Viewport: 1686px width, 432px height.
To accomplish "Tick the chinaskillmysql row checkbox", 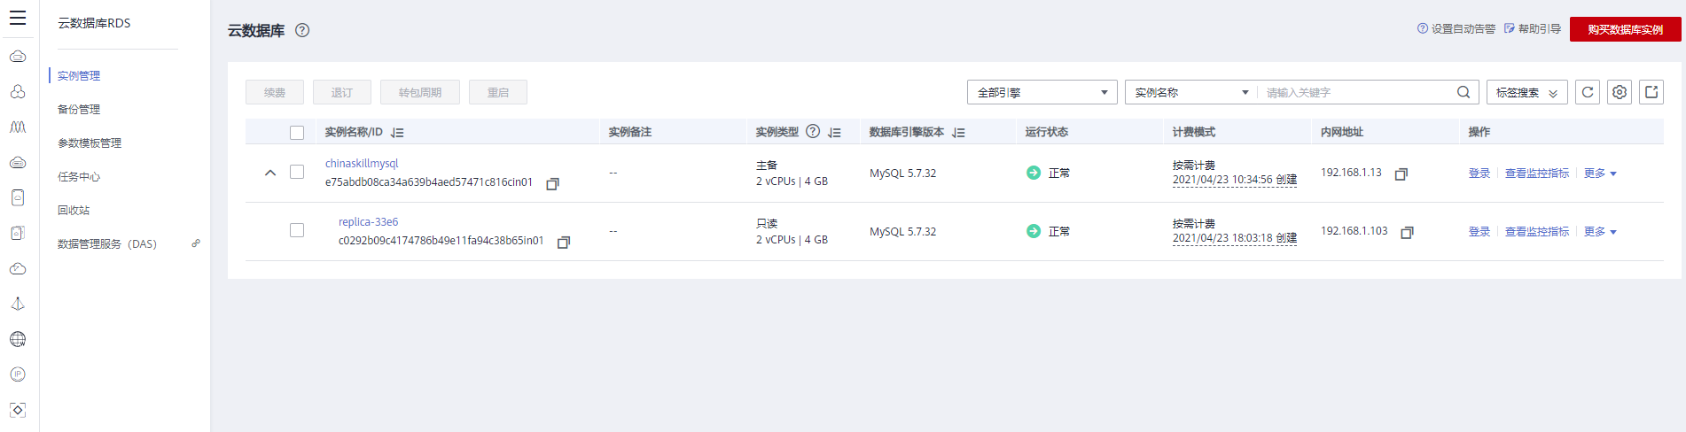I will (x=297, y=172).
